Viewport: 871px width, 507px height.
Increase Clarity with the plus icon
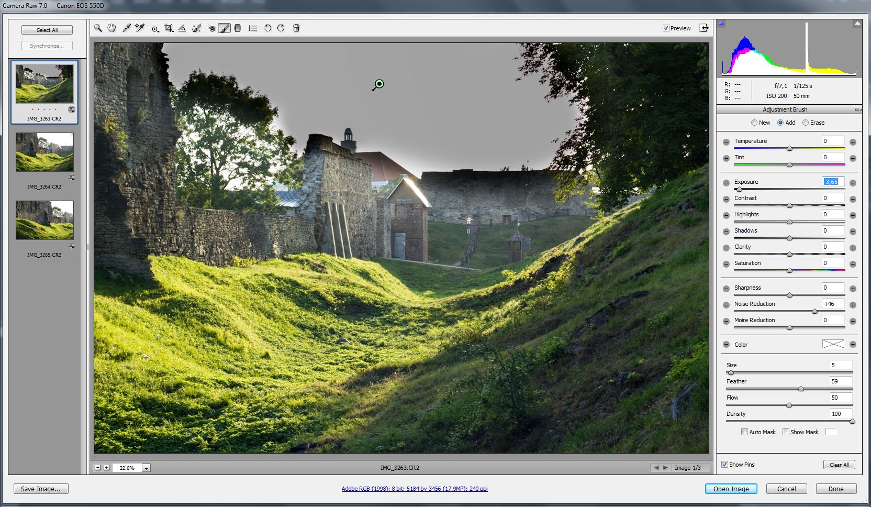click(853, 248)
